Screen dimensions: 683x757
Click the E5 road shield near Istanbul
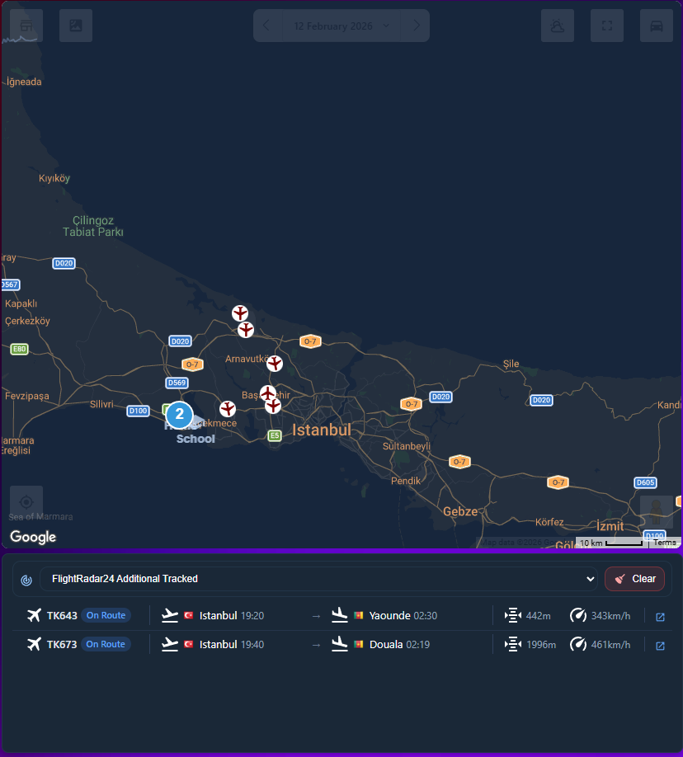click(x=275, y=435)
